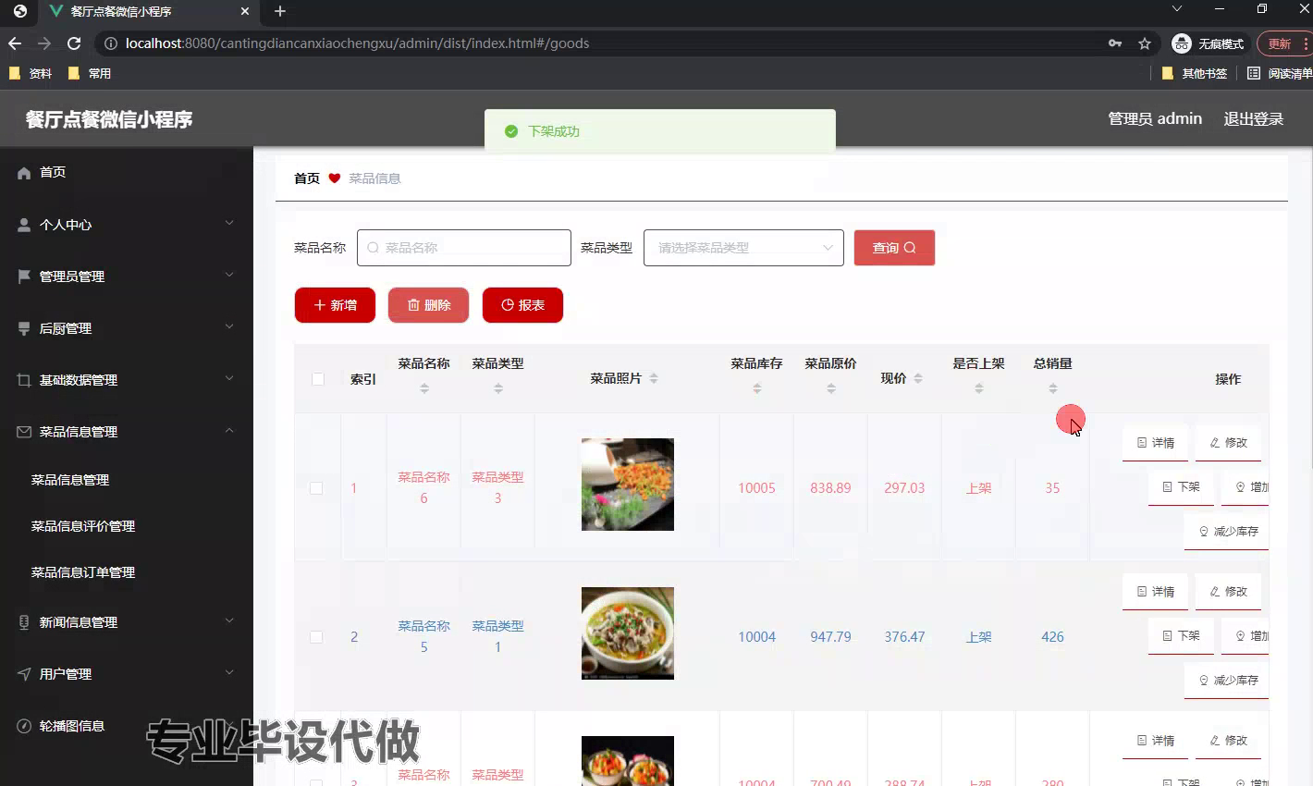Reload the page with refresh icon
Screen dimensions: 1313x786
pyautogui.click(x=74, y=43)
